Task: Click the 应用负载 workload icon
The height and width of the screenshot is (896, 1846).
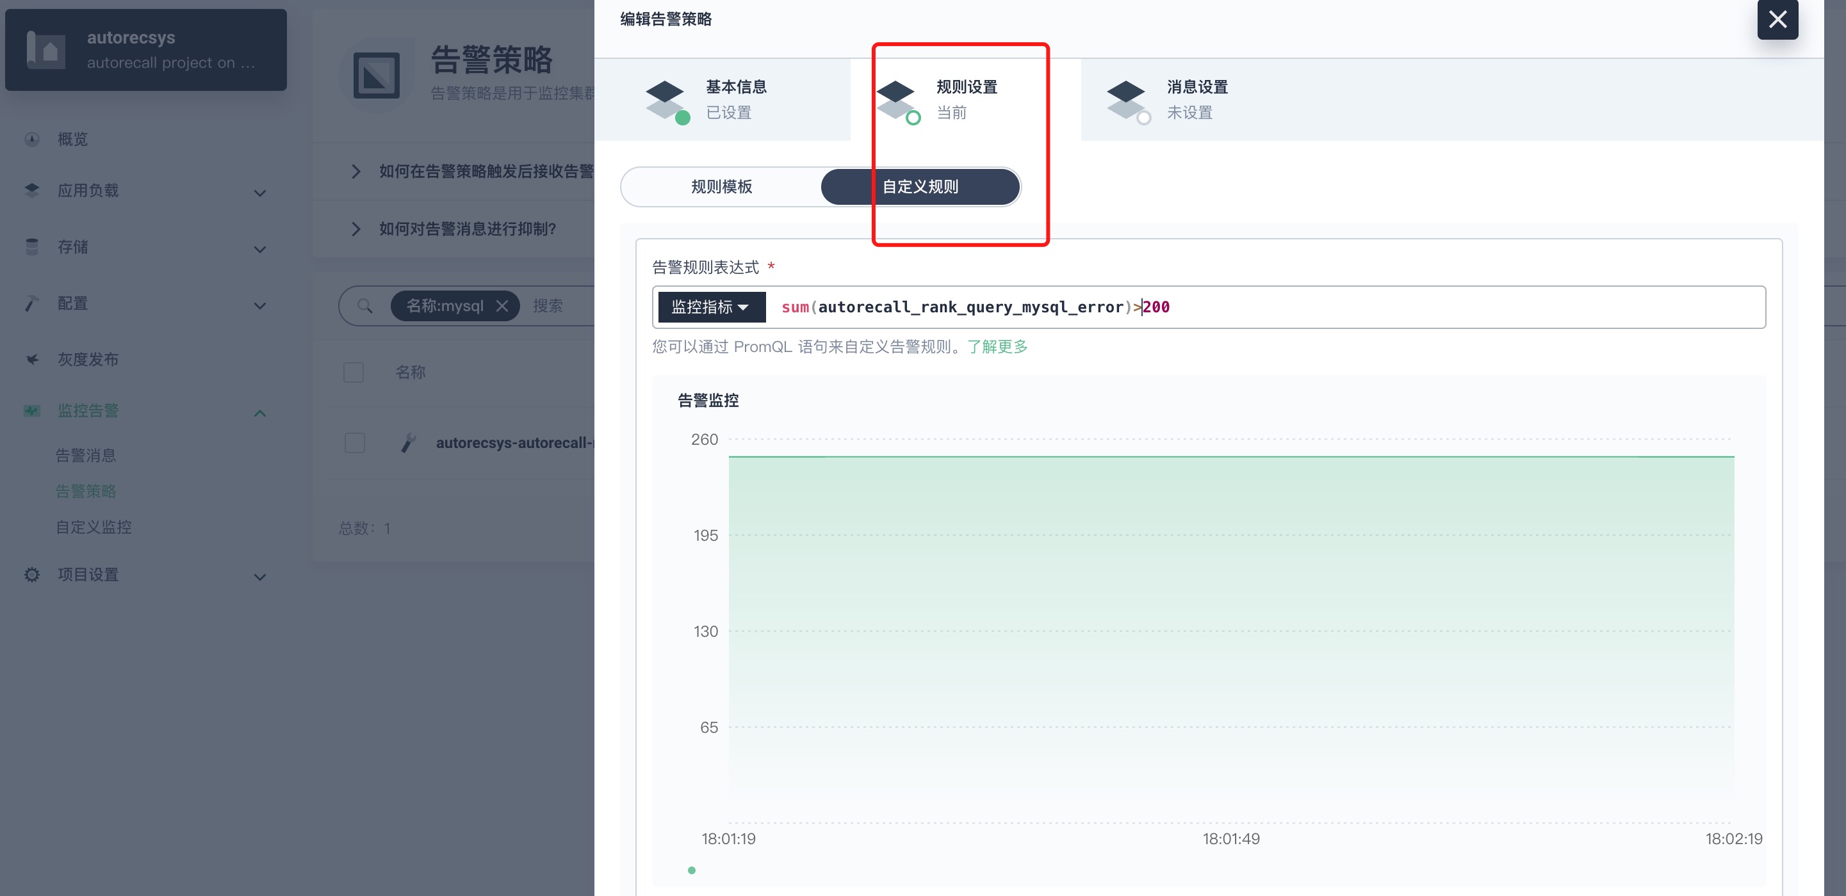Action: [31, 190]
